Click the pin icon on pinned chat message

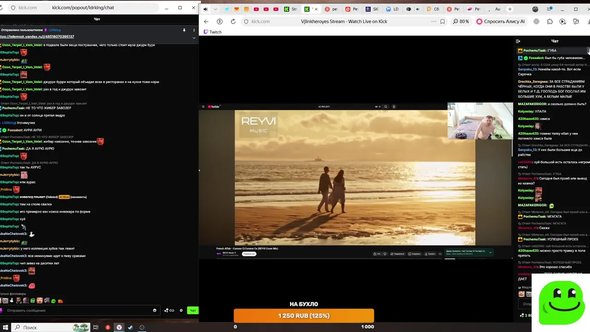click(x=184, y=30)
